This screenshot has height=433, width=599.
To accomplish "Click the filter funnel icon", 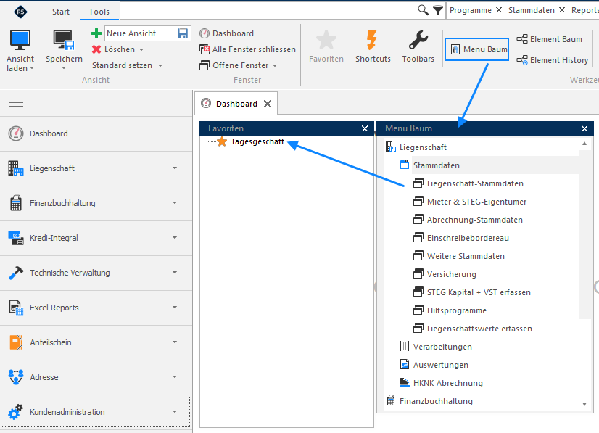I will click(438, 10).
